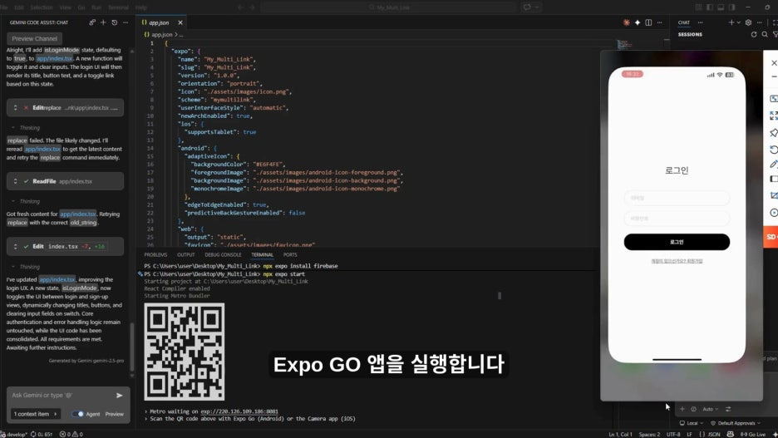
Task: Open the Selection menu
Action: [x=42, y=7]
